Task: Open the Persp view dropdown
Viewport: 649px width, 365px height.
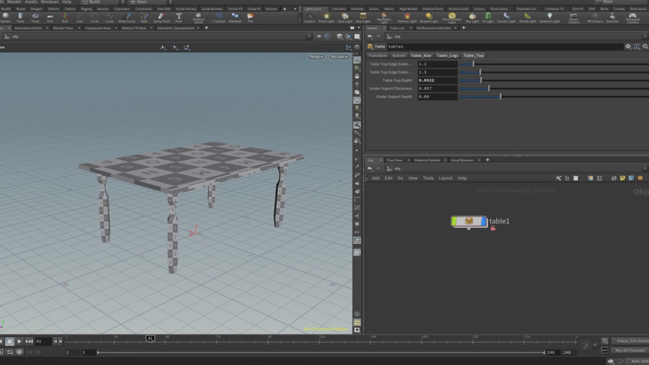Action: 315,57
